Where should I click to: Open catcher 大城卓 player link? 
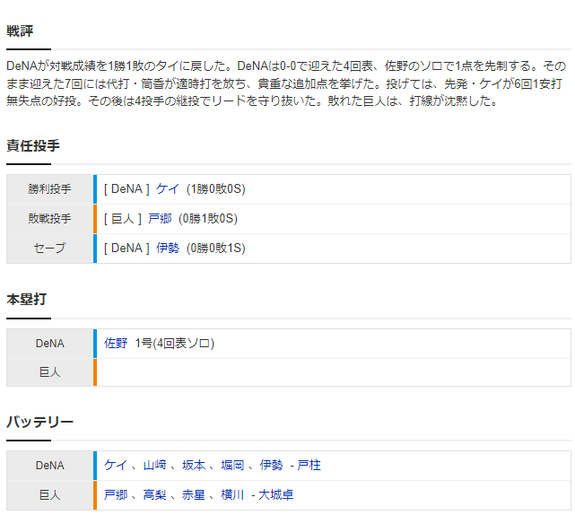(275, 495)
